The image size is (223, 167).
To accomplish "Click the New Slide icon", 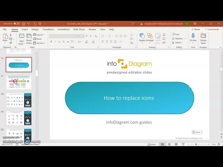I will click(x=22, y=36).
